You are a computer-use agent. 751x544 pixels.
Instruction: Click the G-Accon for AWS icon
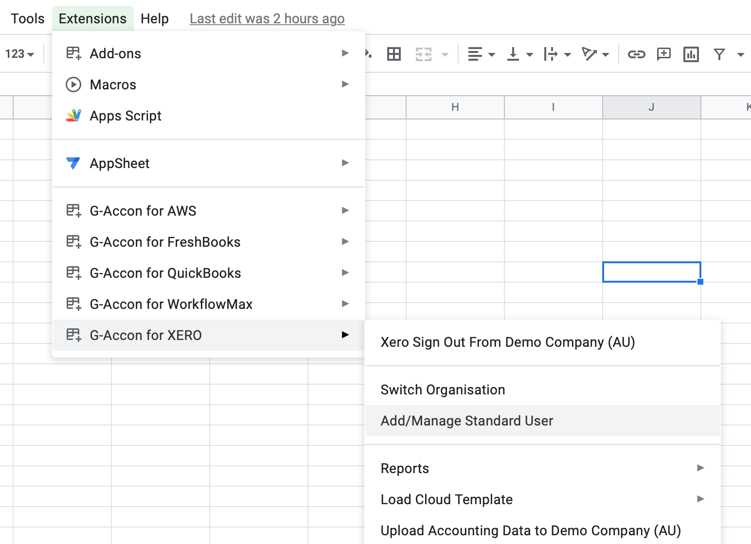point(73,211)
